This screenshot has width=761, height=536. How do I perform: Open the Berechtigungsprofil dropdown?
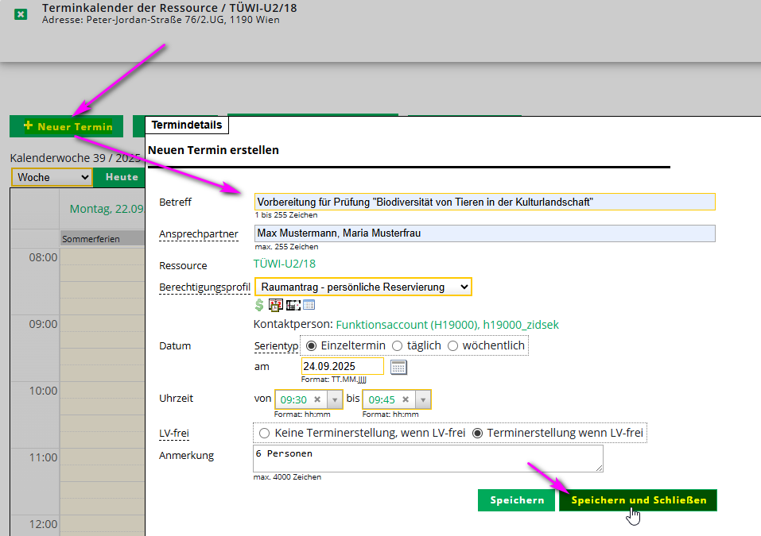tap(363, 287)
